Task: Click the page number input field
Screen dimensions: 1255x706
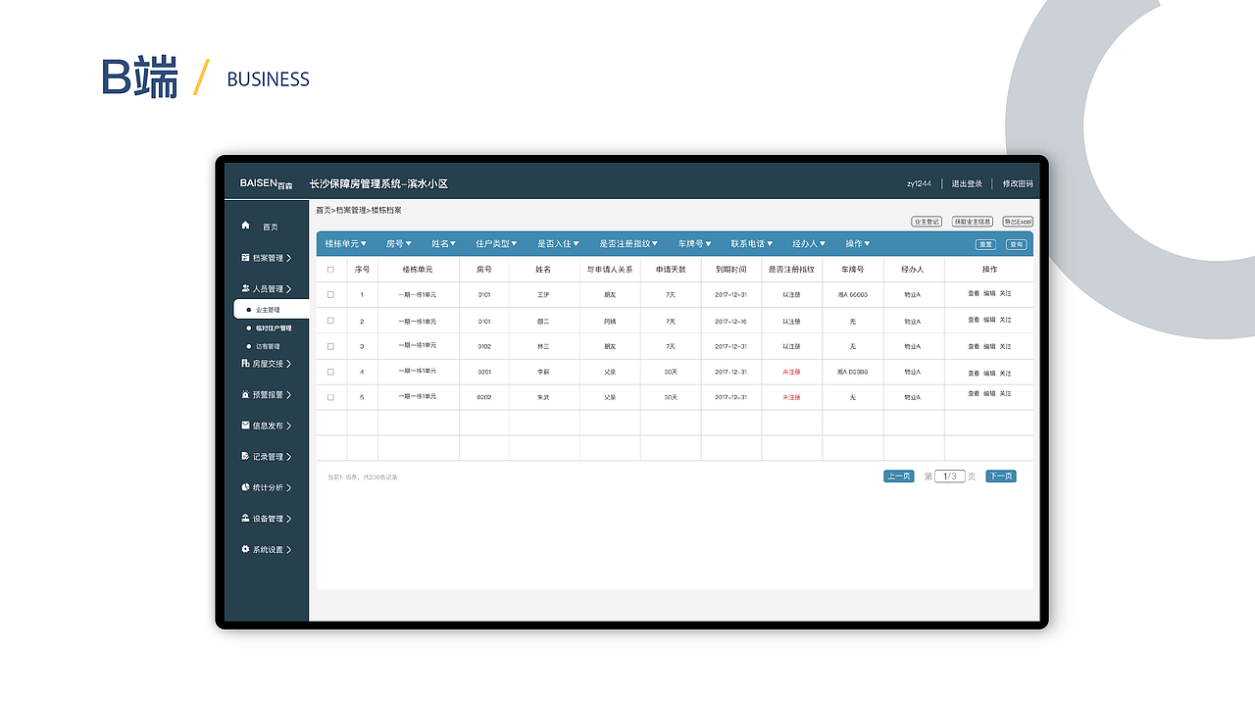Action: (950, 477)
